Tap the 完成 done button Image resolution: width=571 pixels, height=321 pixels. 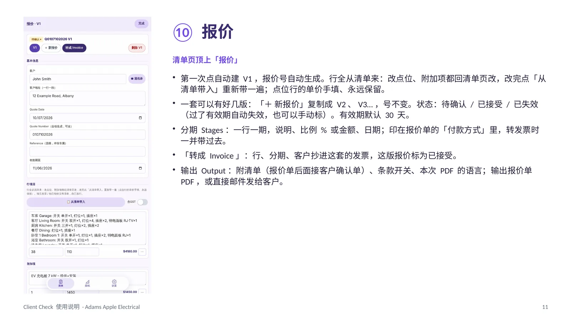click(x=141, y=24)
